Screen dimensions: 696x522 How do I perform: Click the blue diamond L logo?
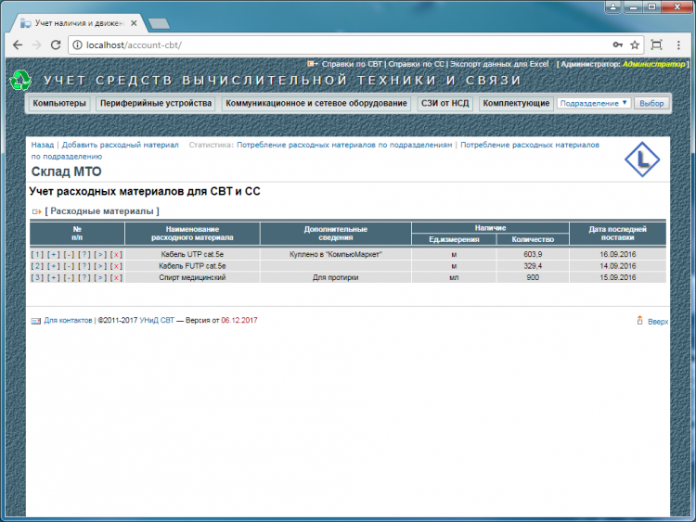(642, 159)
